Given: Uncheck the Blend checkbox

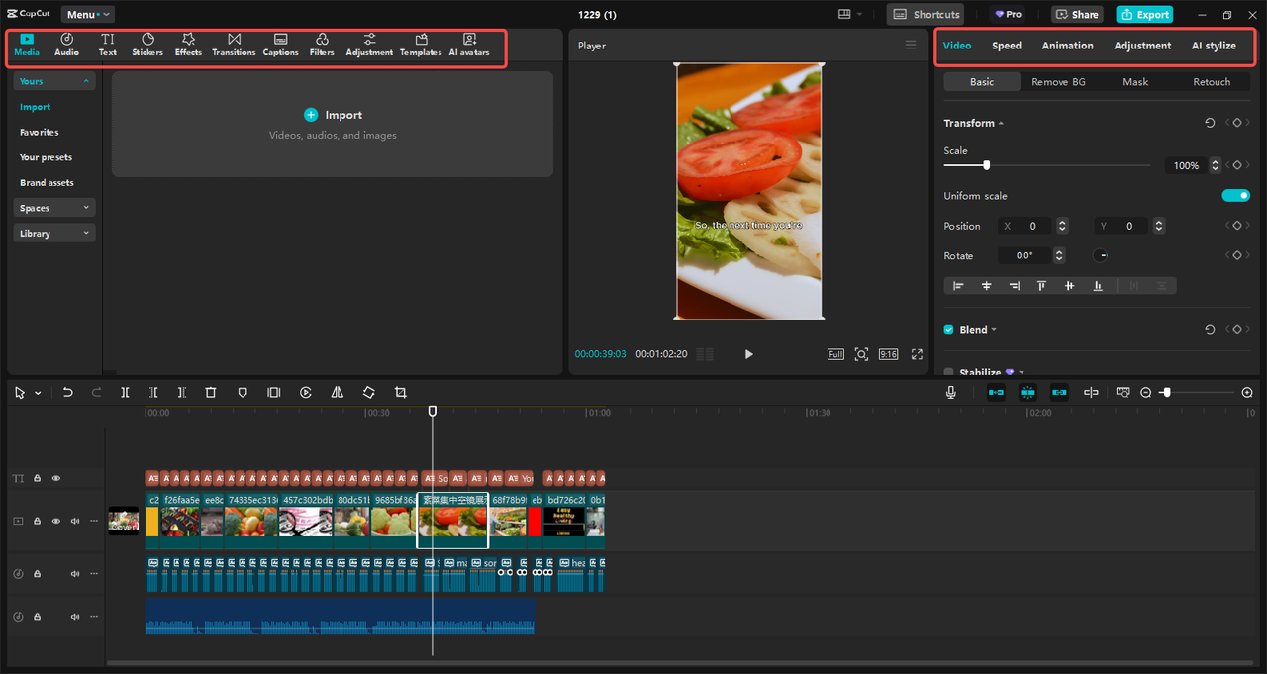Looking at the screenshot, I should pos(949,330).
